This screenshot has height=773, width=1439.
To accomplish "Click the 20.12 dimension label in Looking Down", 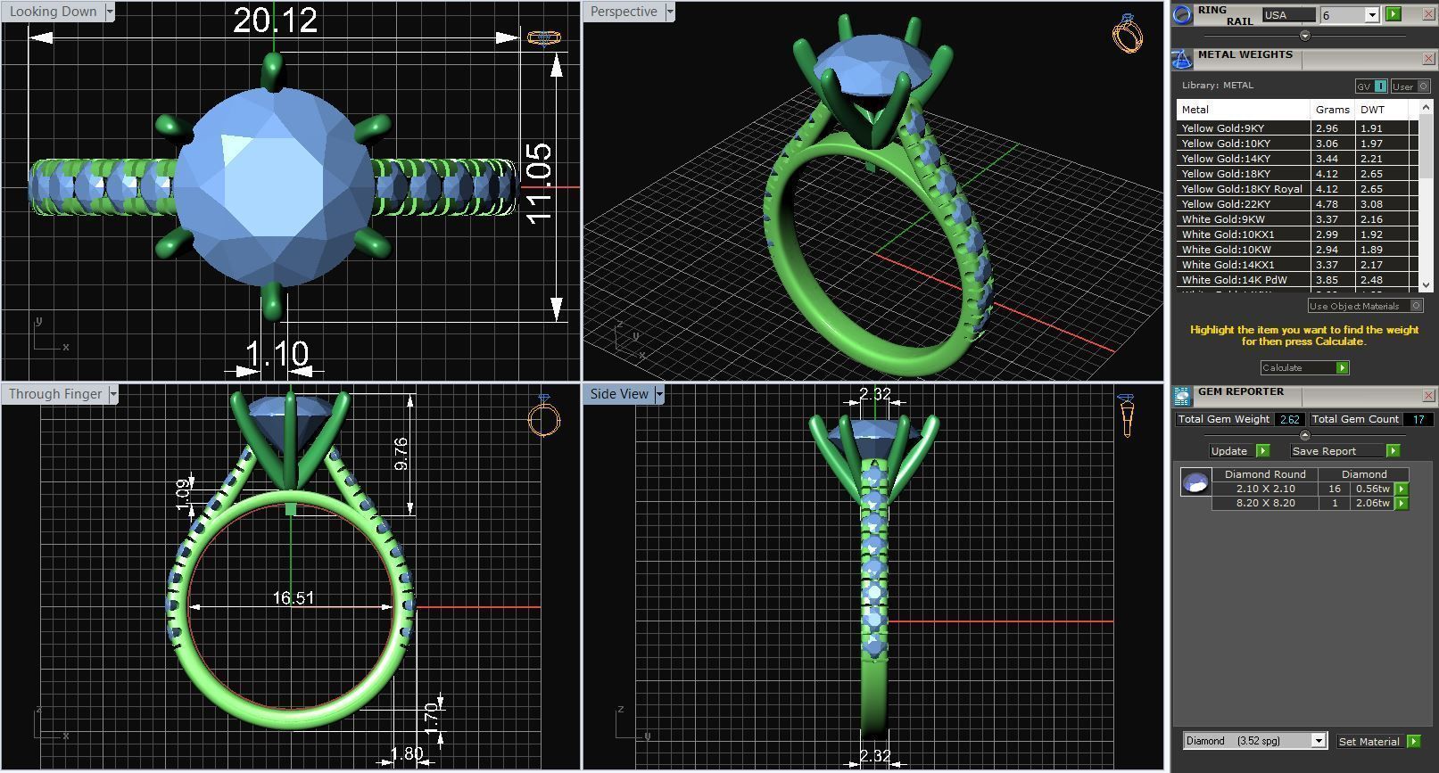I will (275, 20).
